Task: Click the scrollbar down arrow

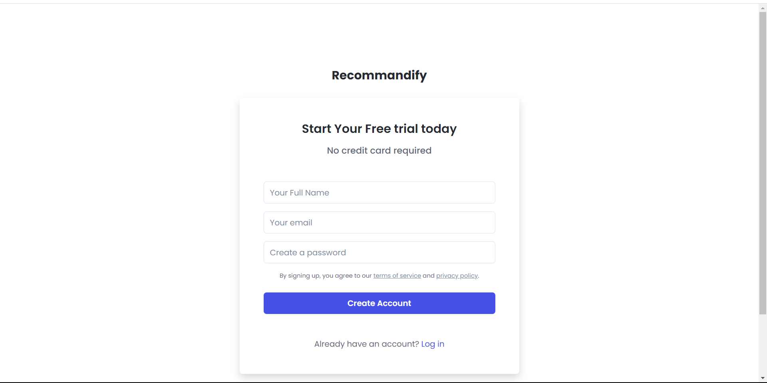Action: (x=763, y=378)
